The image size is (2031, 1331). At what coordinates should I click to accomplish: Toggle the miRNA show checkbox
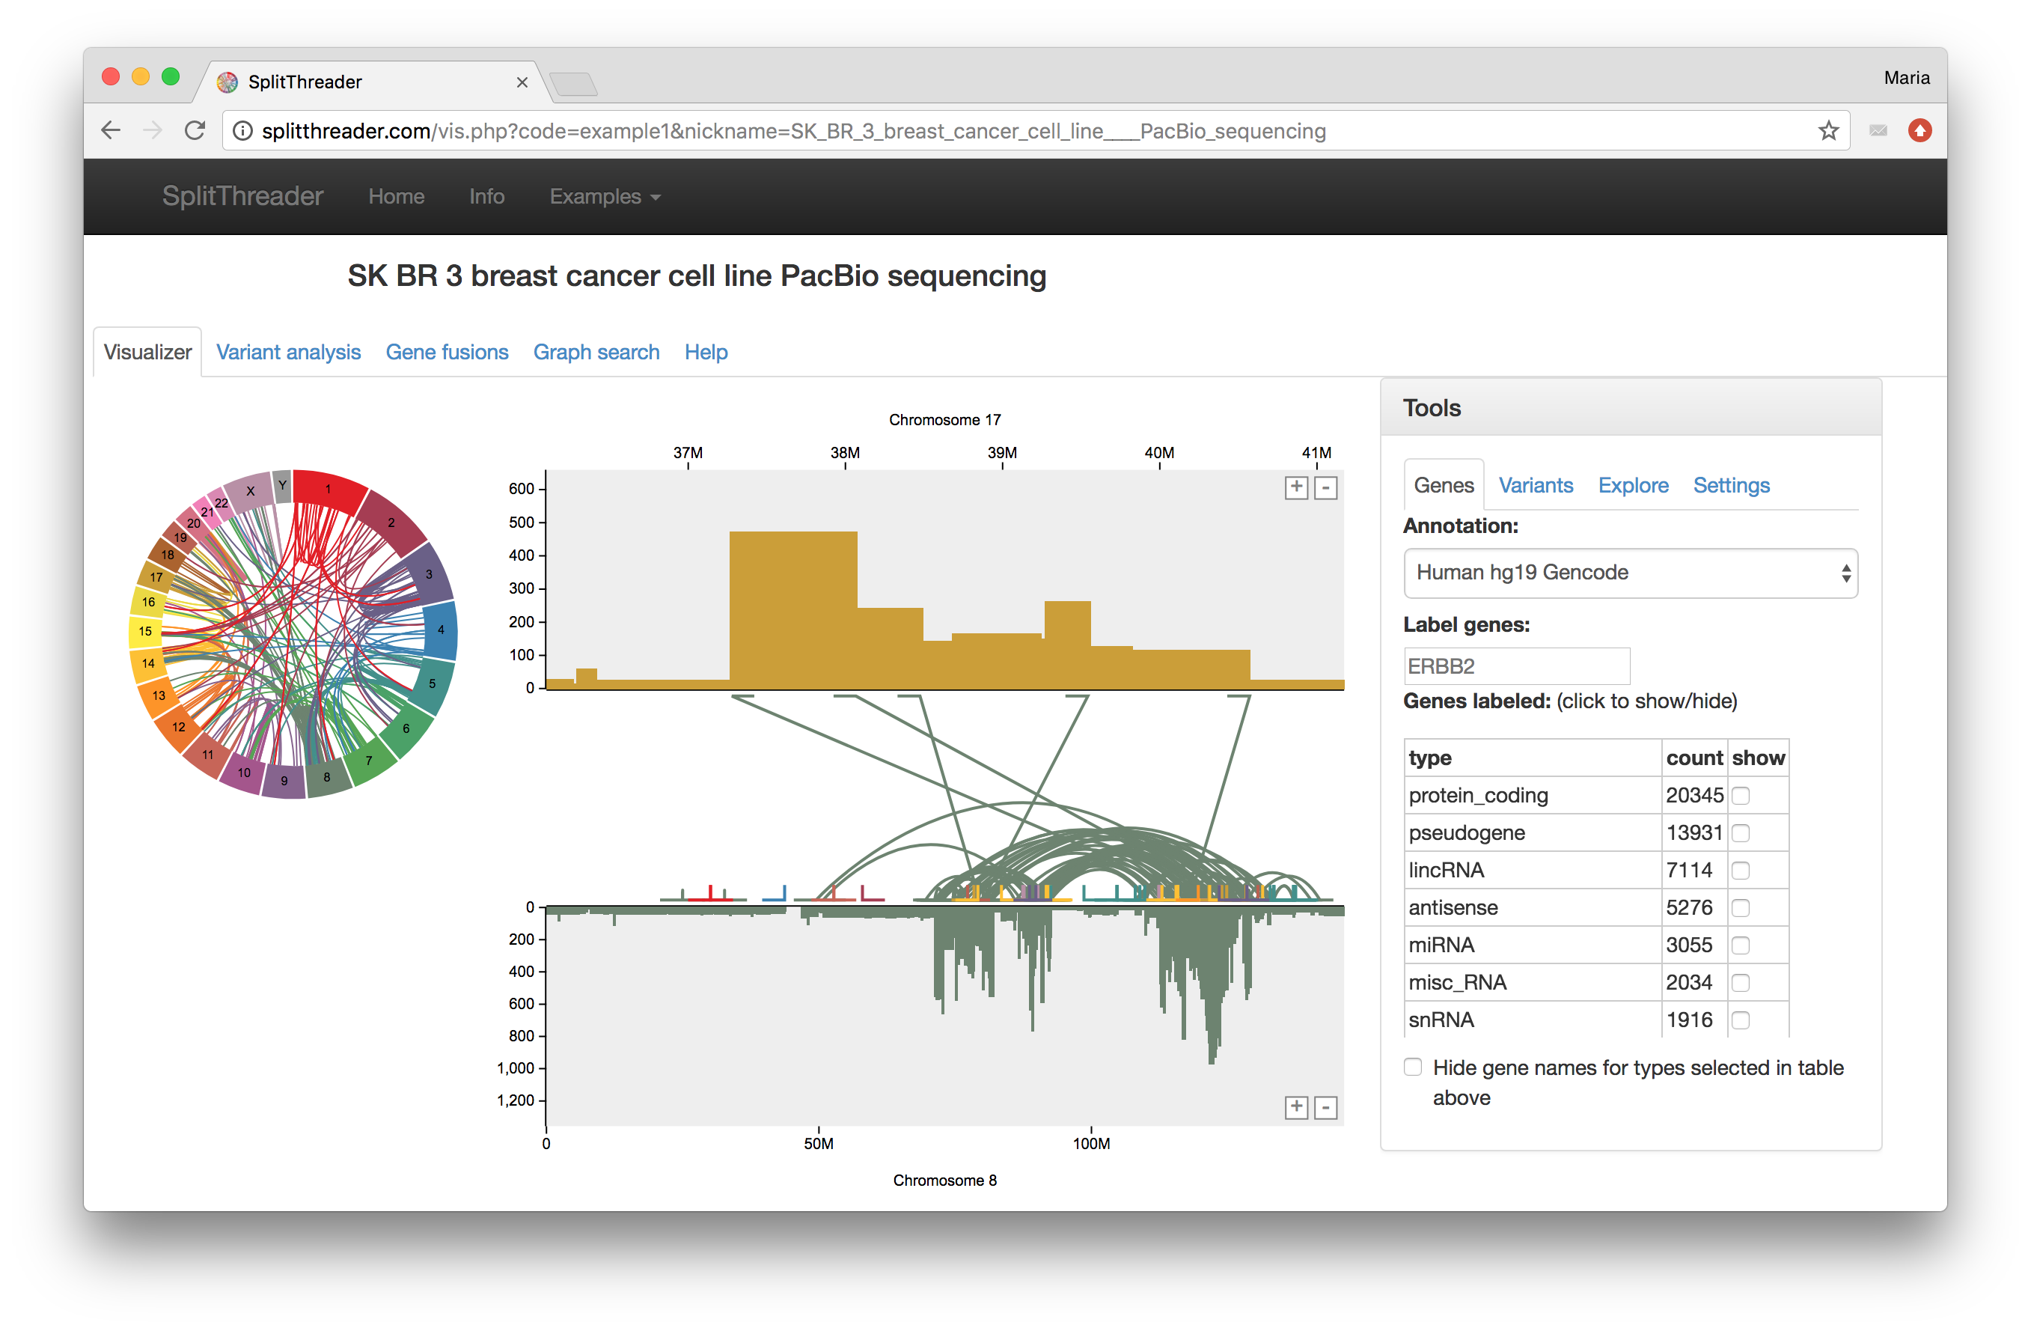(x=1740, y=945)
